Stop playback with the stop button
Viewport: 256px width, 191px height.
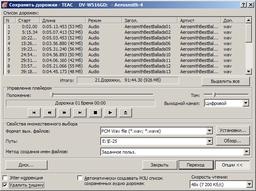tap(95, 113)
